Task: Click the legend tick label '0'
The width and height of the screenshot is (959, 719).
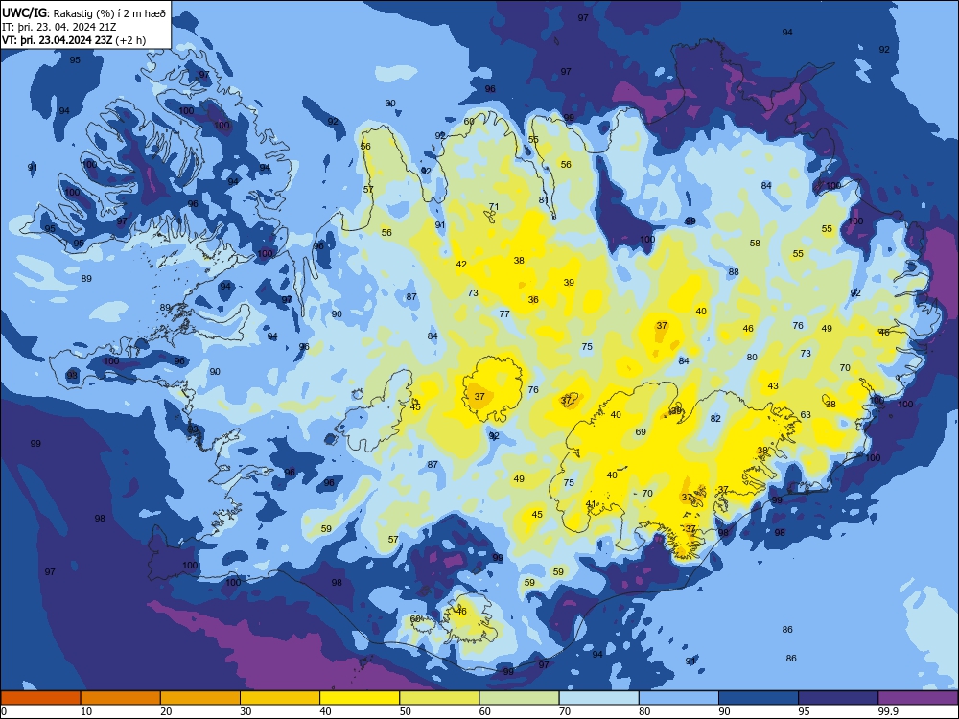Action: (x=4, y=711)
